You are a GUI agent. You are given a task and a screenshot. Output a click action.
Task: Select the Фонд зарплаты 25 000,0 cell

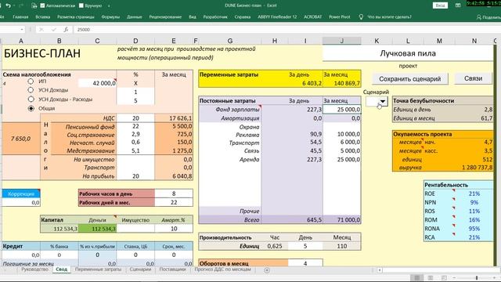point(342,110)
